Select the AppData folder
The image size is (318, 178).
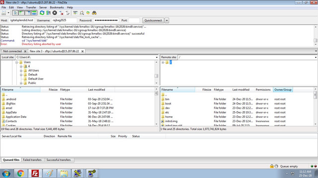pos(11,112)
